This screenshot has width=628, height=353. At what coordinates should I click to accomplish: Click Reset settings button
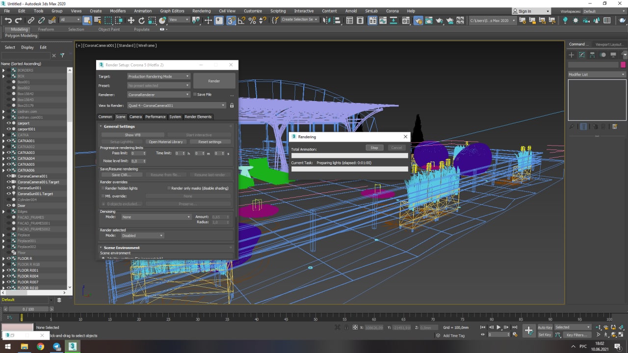pos(209,142)
